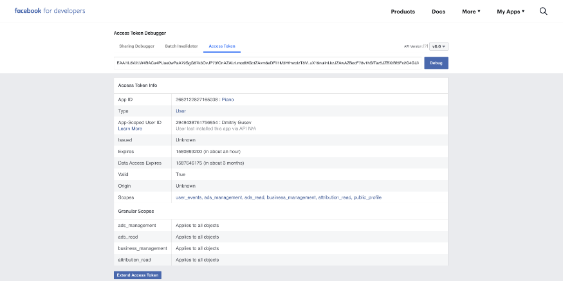Open the search magnifier icon
This screenshot has height=281, width=563.
pos(543,12)
